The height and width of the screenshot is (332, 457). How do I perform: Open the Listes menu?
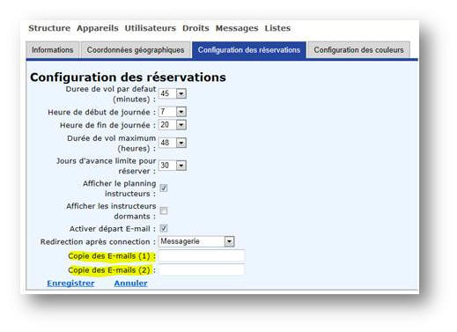tap(277, 28)
